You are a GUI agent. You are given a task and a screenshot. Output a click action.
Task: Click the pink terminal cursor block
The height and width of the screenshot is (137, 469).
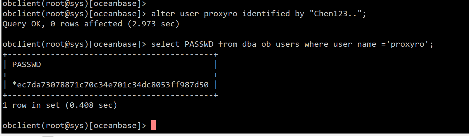(153, 125)
